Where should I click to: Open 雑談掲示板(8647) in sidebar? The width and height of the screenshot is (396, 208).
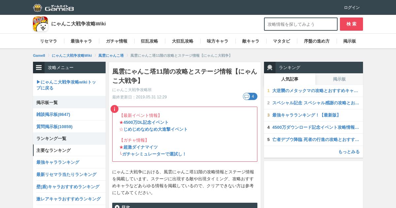53,114
